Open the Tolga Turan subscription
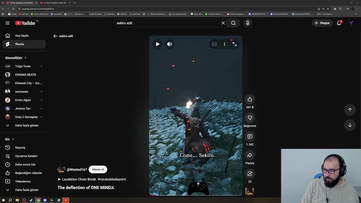The image size is (361, 203). tap(24, 66)
